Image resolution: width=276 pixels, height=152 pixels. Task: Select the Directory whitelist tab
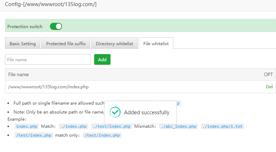point(114,44)
